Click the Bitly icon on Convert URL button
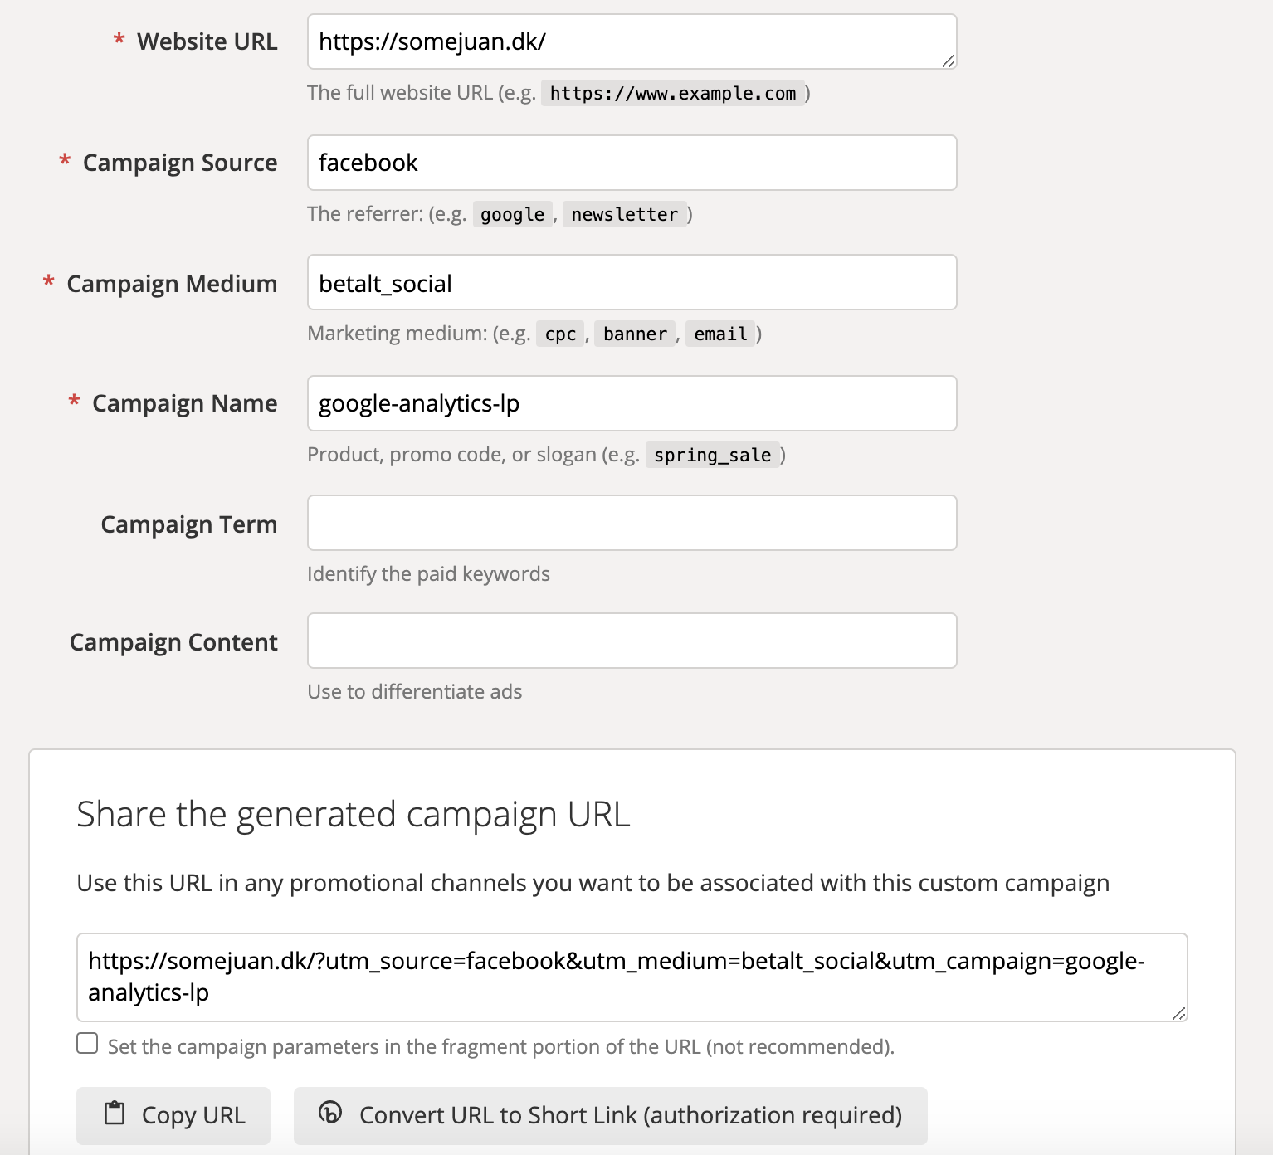1273x1155 pixels. click(330, 1112)
